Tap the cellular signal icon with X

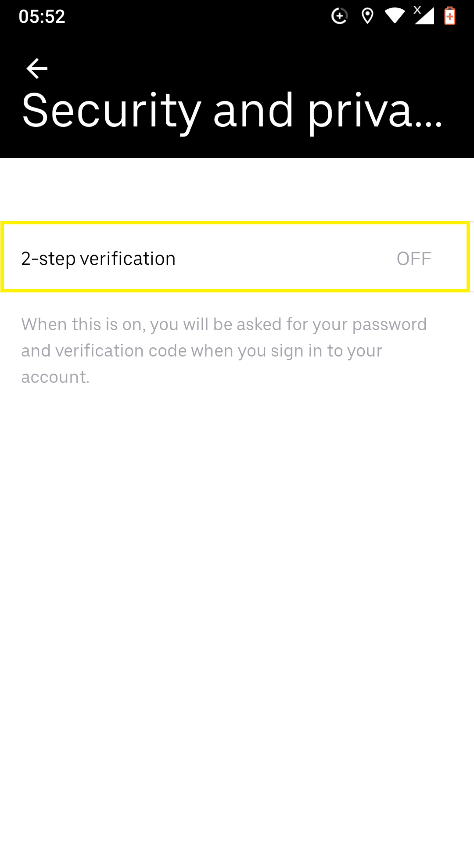[424, 16]
